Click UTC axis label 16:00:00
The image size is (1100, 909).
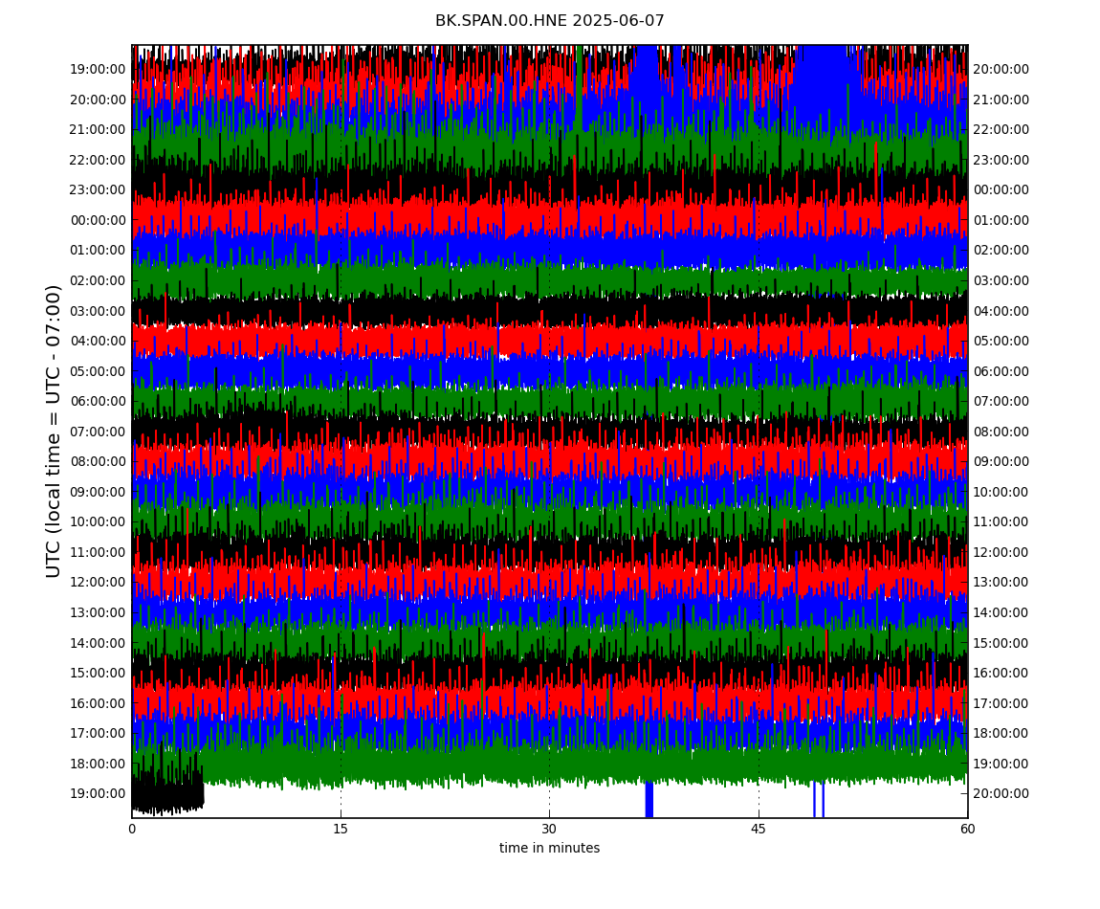coord(99,703)
